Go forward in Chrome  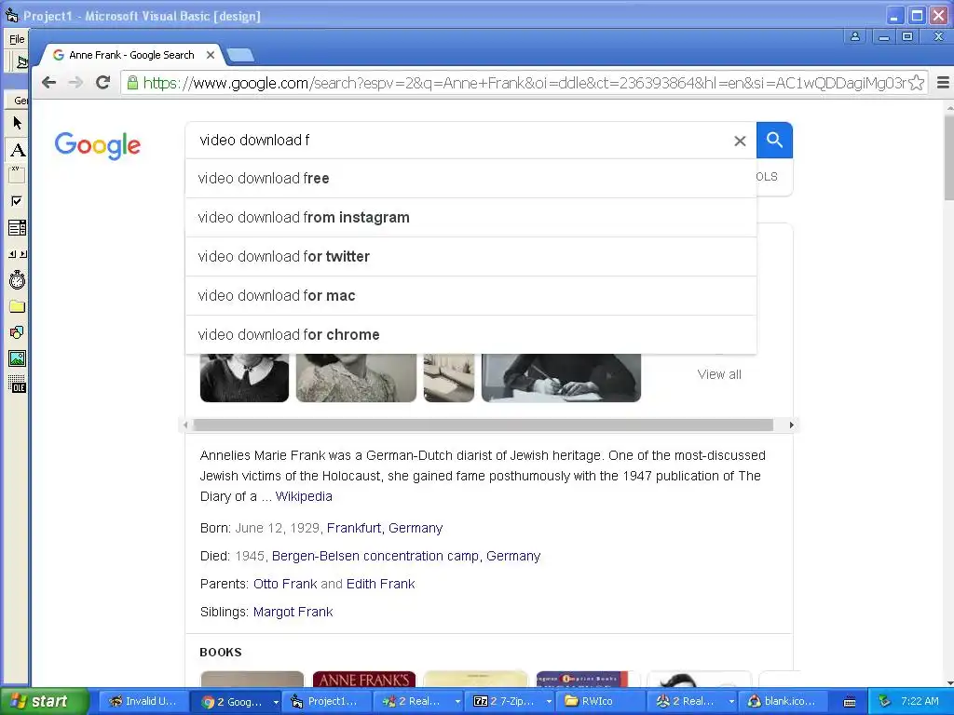[x=76, y=83]
